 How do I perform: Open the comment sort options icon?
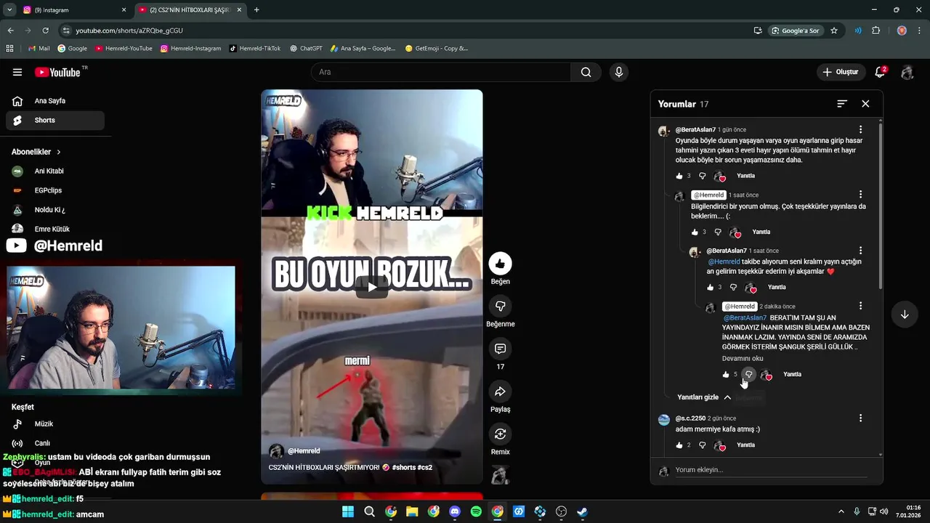842,104
